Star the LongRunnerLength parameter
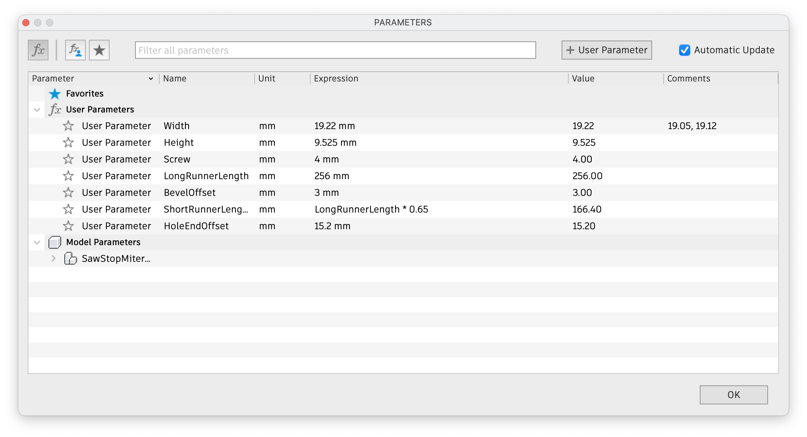Image resolution: width=807 pixels, height=437 pixels. (68, 176)
